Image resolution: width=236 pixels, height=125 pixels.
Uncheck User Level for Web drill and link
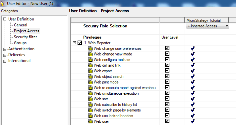167,65
